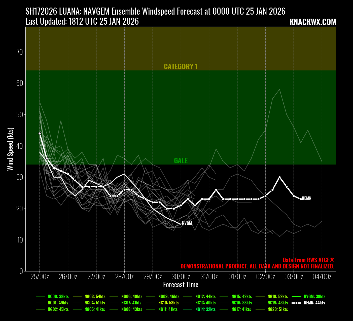353x321 pixels.
Task: Click the GALE threshold label
Action: [181, 160]
